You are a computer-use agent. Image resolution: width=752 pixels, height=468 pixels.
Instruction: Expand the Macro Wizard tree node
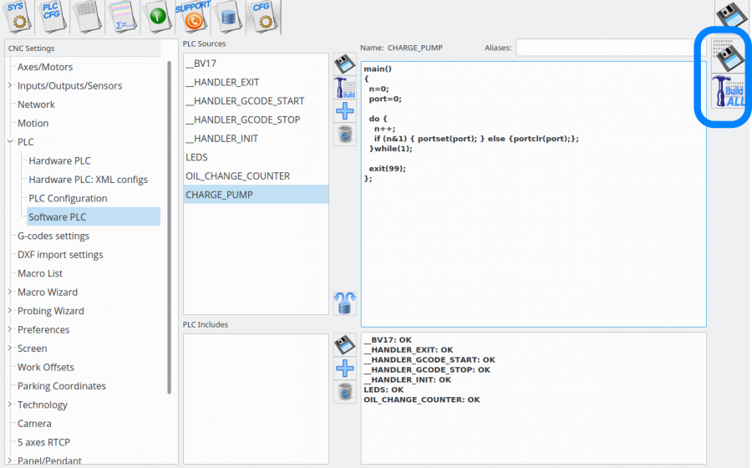[10, 292]
